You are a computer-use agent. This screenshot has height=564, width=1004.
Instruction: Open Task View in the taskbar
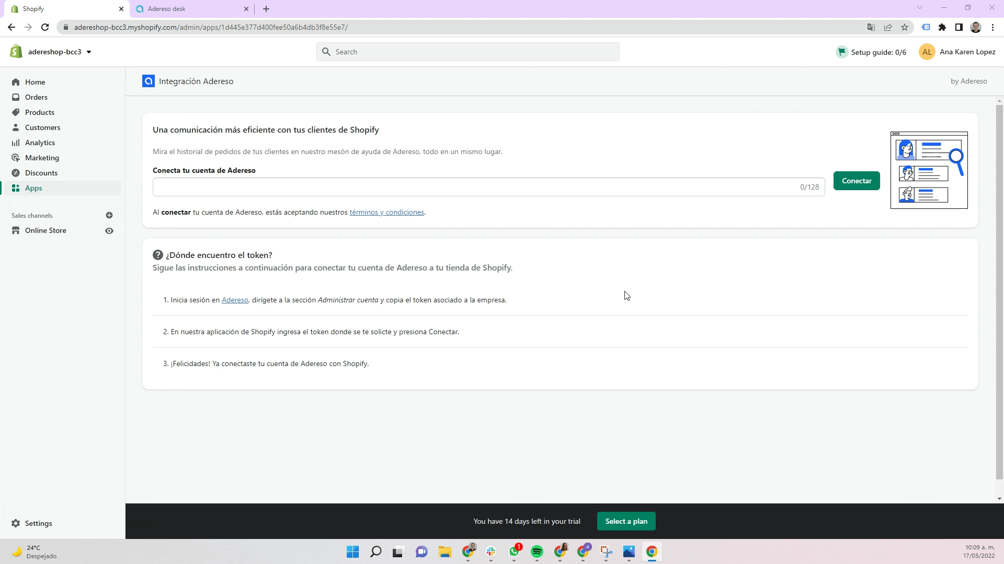click(399, 551)
